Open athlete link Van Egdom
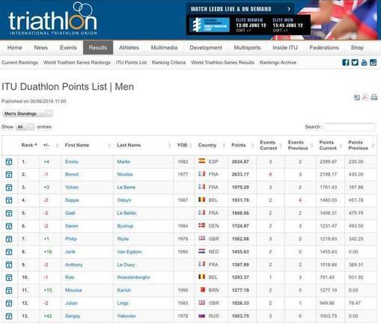Screen dimensions: 381x323 point(129,252)
